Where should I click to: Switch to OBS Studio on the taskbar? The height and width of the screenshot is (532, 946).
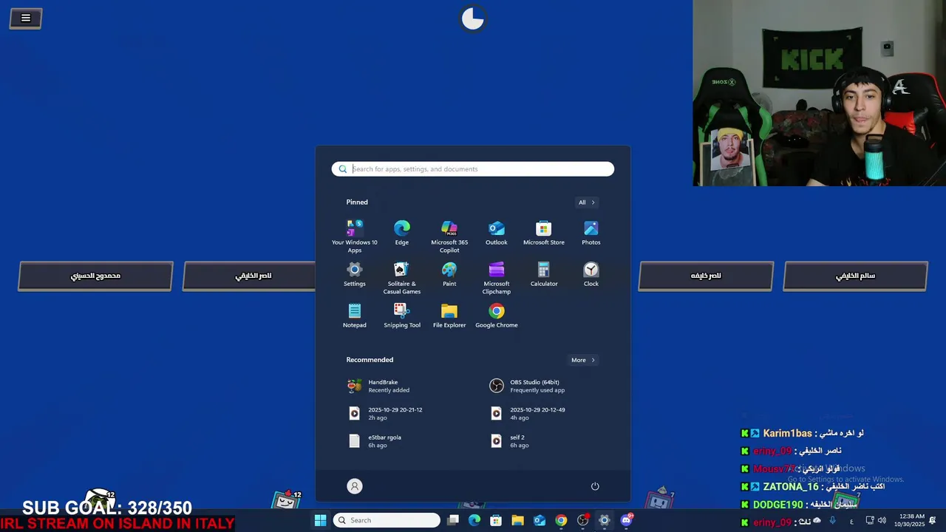[583, 520]
